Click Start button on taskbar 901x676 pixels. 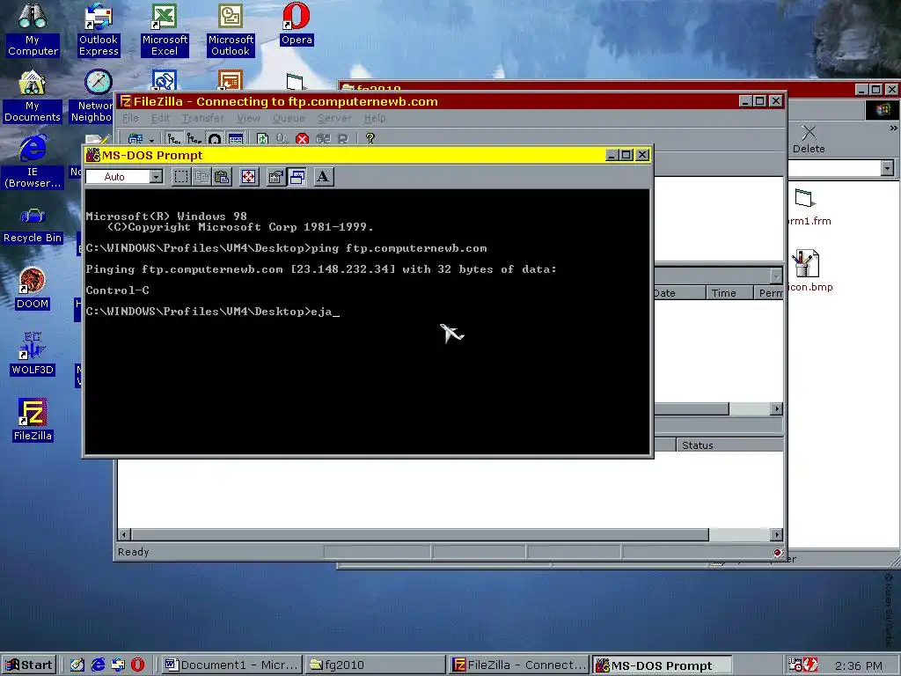pos(29,665)
